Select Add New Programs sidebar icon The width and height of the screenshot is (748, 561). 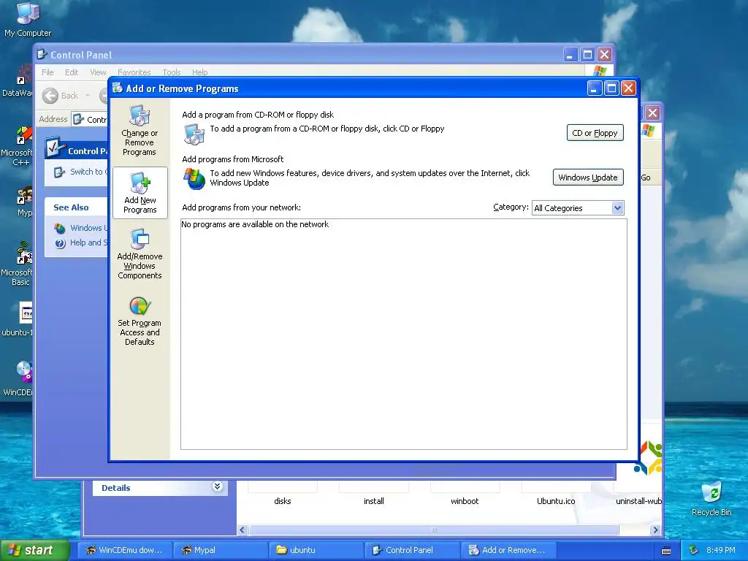coord(140,193)
